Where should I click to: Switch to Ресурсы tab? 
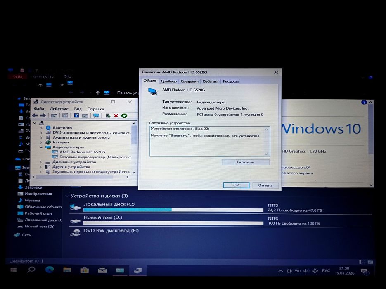click(x=230, y=81)
